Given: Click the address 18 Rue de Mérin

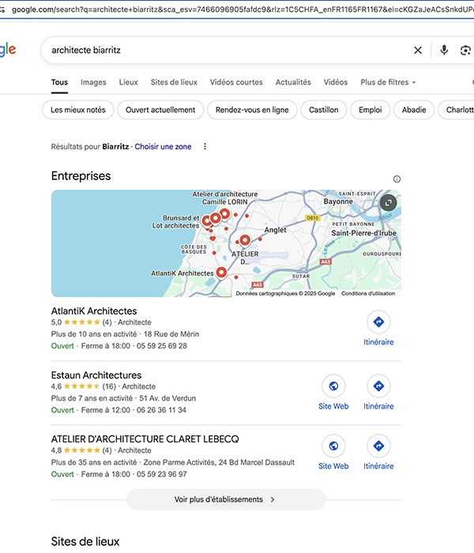Looking at the screenshot, I should pos(171,334).
